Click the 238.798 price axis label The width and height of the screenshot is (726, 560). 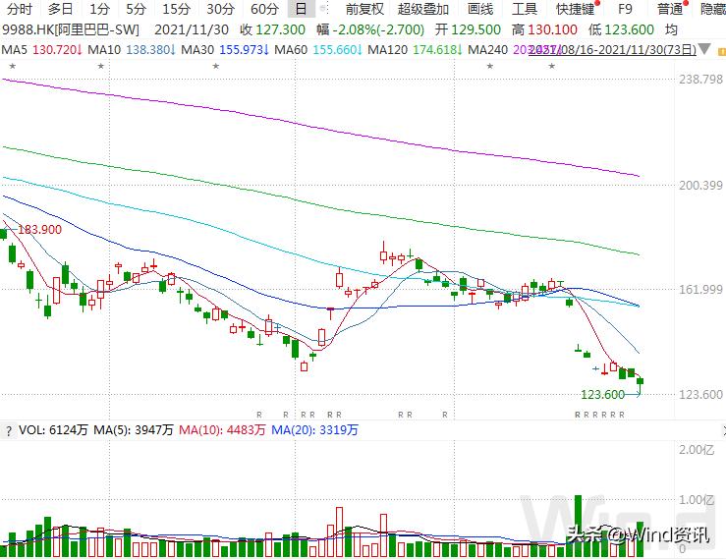tap(700, 80)
